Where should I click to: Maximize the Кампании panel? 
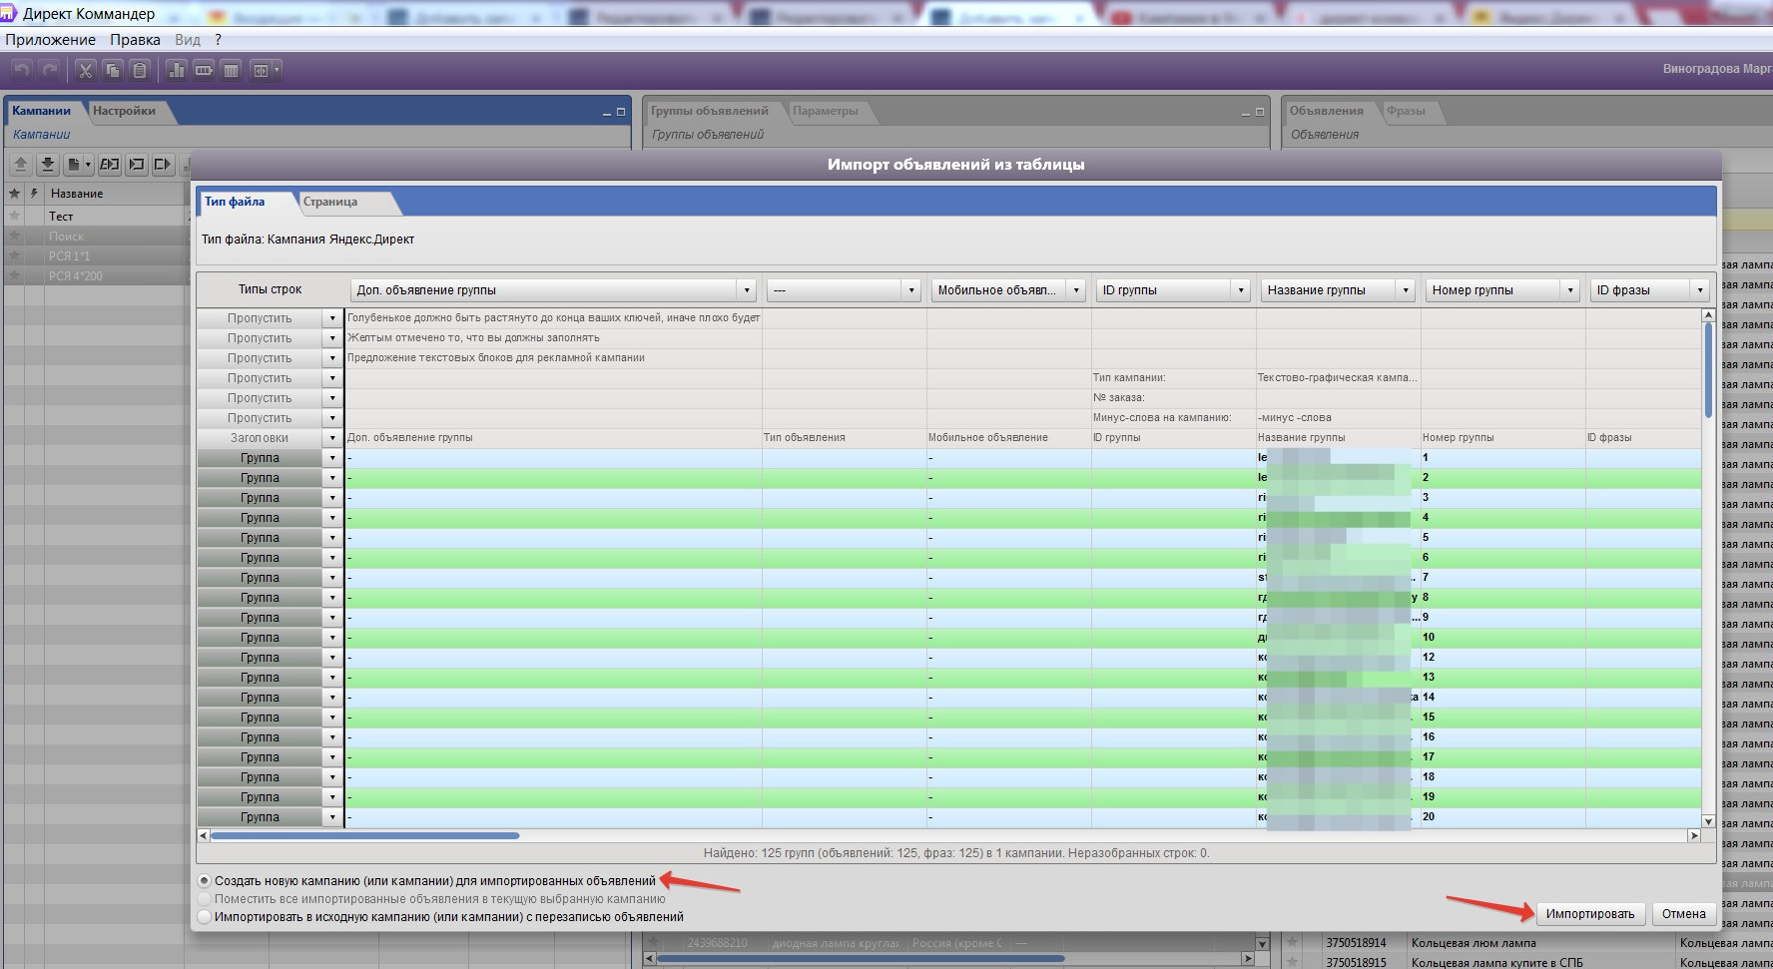pos(620,112)
